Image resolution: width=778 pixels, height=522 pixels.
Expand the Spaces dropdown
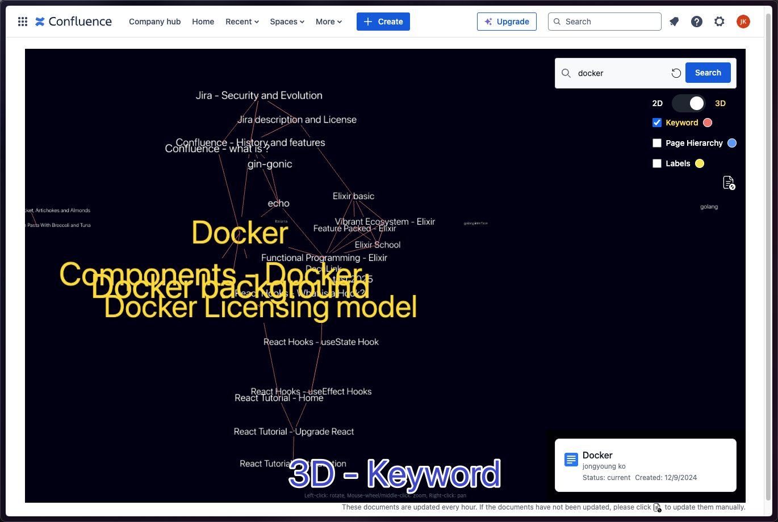click(x=287, y=22)
